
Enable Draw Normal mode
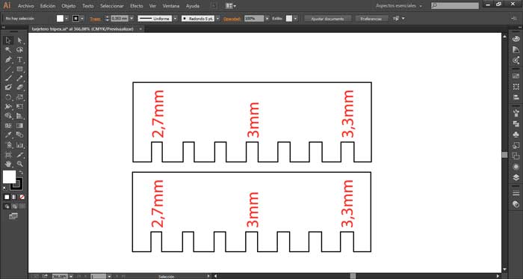(x=7, y=206)
